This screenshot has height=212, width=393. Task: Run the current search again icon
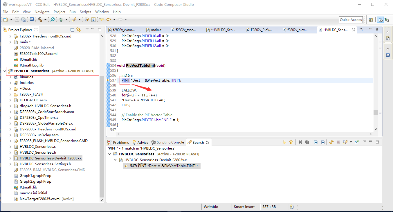click(331, 142)
